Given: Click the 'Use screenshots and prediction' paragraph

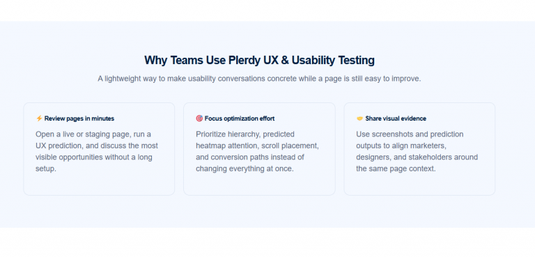Looking at the screenshot, I should point(417,151).
